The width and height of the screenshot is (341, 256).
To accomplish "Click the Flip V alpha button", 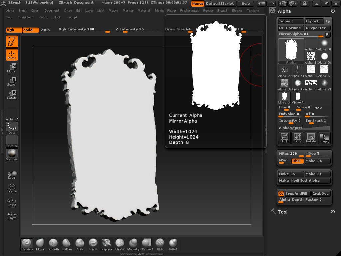I will (x=298, y=138).
